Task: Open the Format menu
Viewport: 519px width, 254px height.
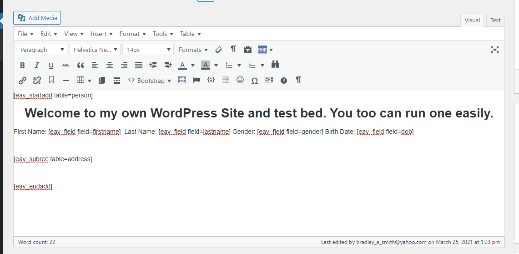Action: tap(132, 34)
